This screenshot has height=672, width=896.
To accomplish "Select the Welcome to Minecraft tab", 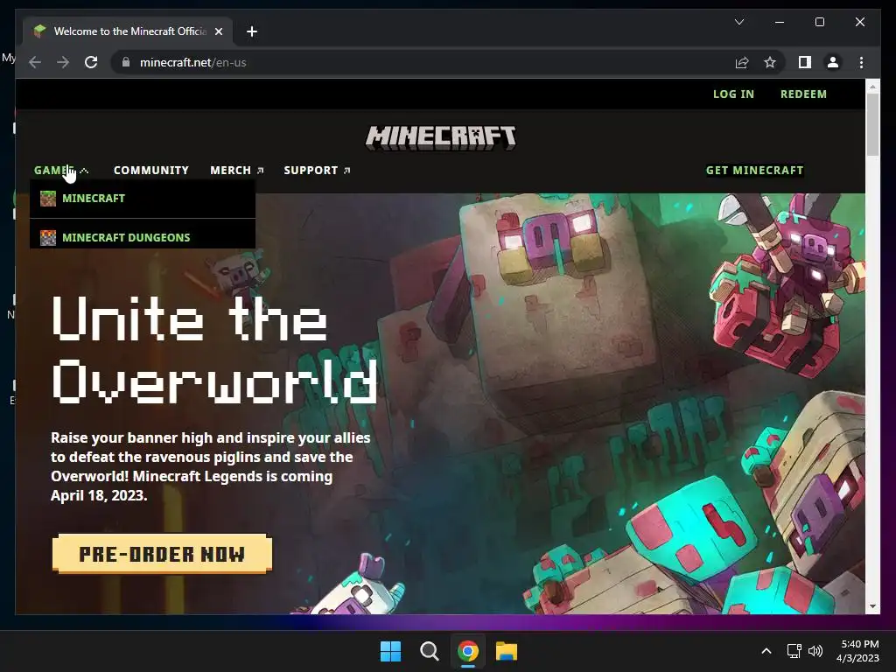I will [x=129, y=31].
